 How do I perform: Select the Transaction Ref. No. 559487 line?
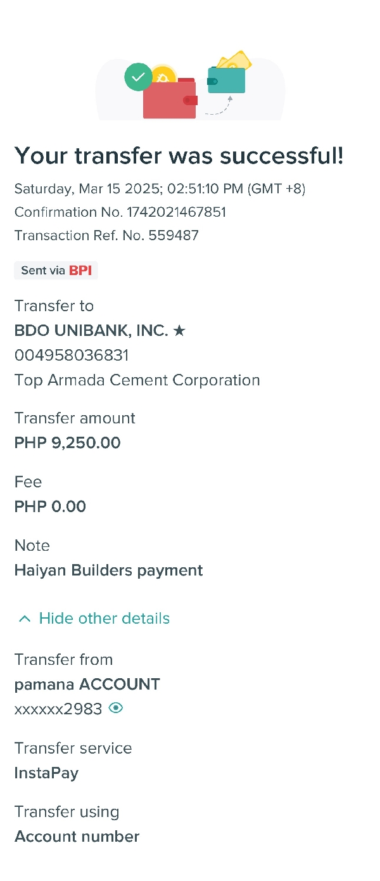(106, 236)
